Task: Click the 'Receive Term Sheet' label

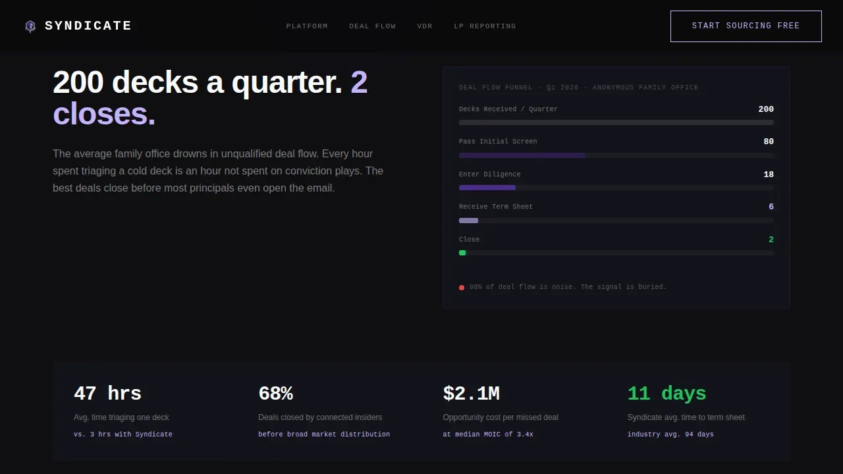Action: coord(496,207)
